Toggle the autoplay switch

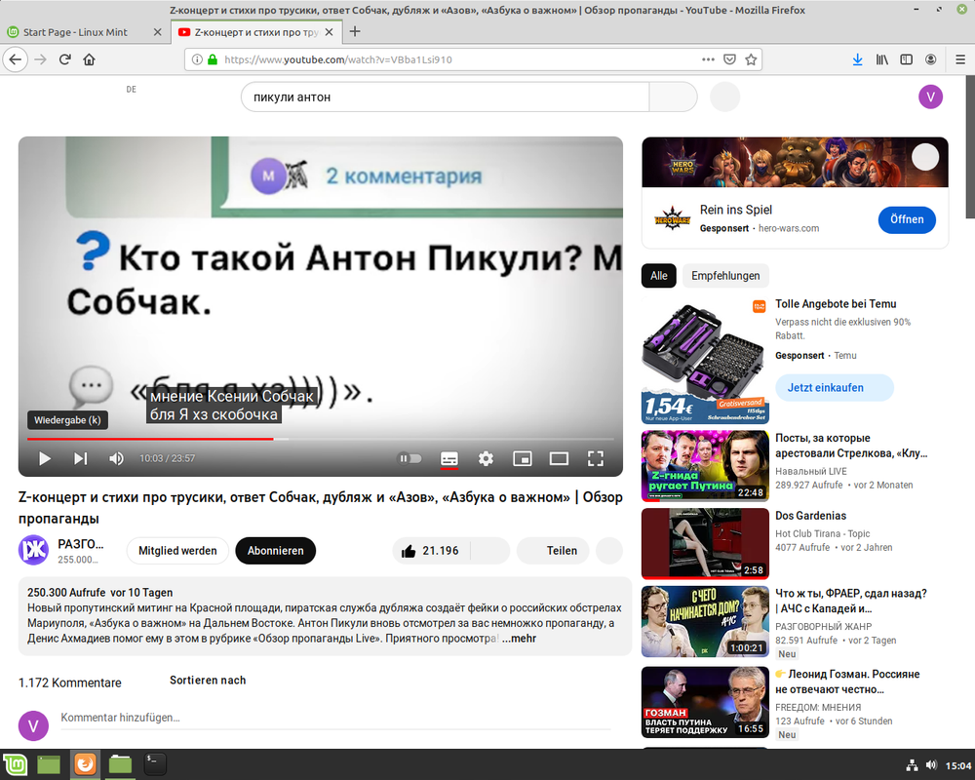click(x=409, y=459)
